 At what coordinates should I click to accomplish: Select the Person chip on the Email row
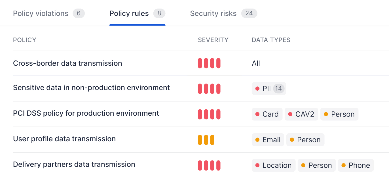coord(305,140)
